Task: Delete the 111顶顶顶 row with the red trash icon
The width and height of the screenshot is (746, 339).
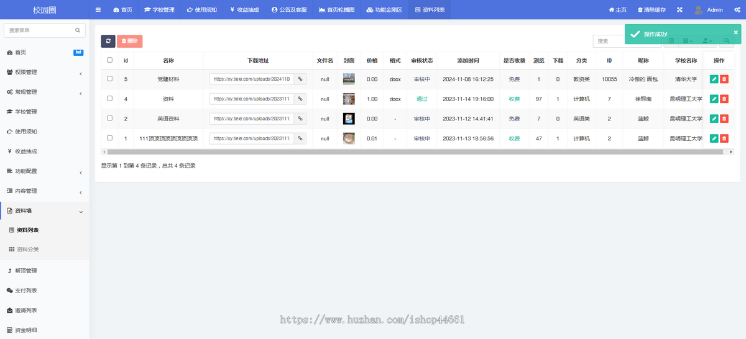Action: point(724,138)
